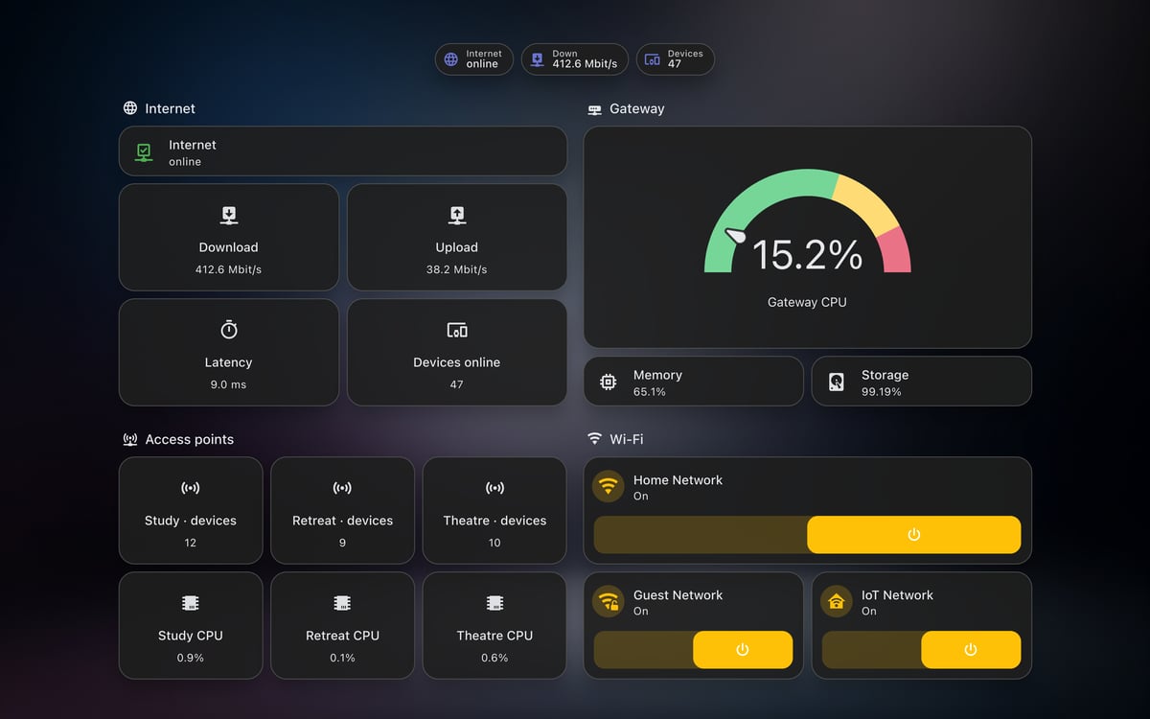Click the Upload card's arrow icon

click(x=457, y=215)
